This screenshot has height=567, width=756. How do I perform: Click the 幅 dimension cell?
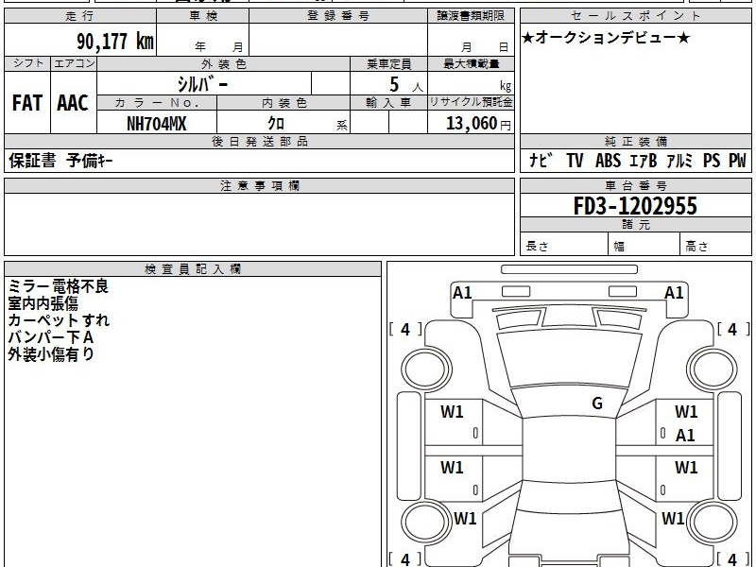pos(644,245)
